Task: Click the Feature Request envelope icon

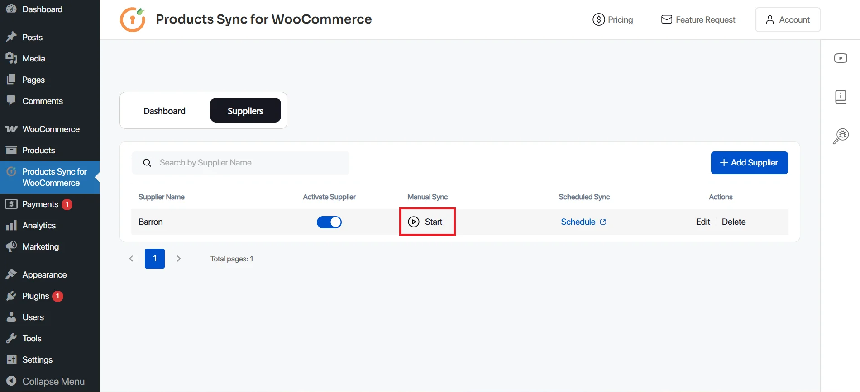Action: 666,19
